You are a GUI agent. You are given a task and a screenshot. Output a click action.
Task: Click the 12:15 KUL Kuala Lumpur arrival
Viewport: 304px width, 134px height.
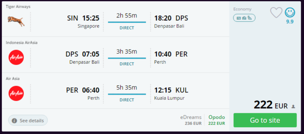click(171, 90)
